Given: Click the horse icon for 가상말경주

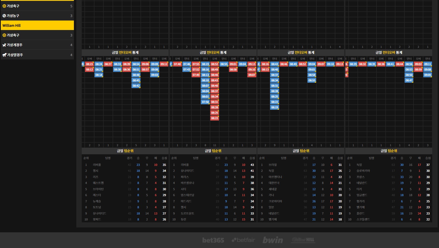Looking at the screenshot, I should [x=4, y=55].
